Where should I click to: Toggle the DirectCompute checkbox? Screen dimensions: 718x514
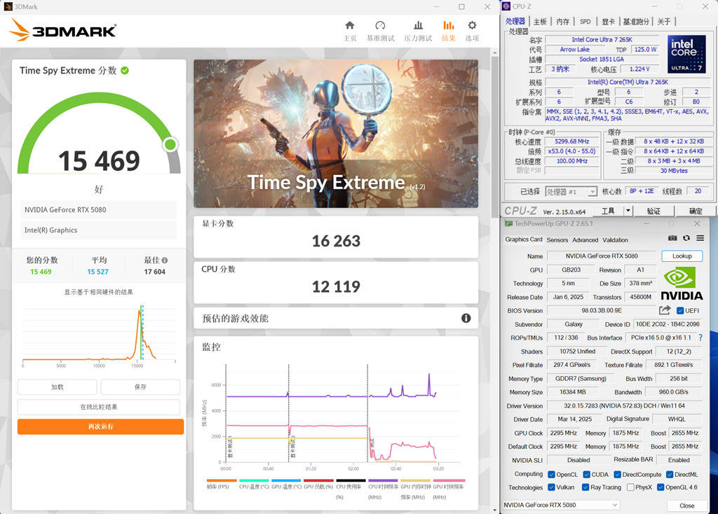pyautogui.click(x=617, y=474)
